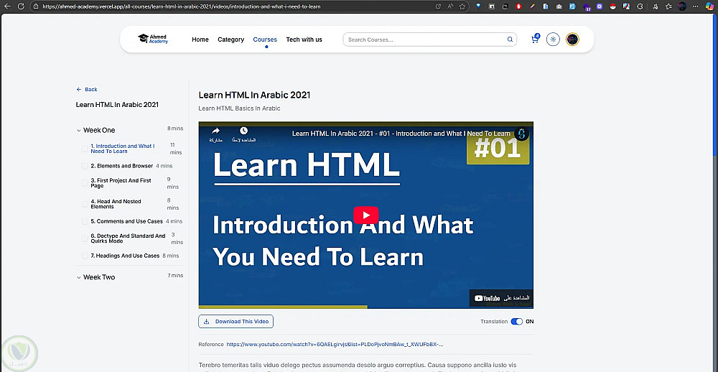Open the browser profile avatar
The image size is (718, 372).
pos(682,6)
